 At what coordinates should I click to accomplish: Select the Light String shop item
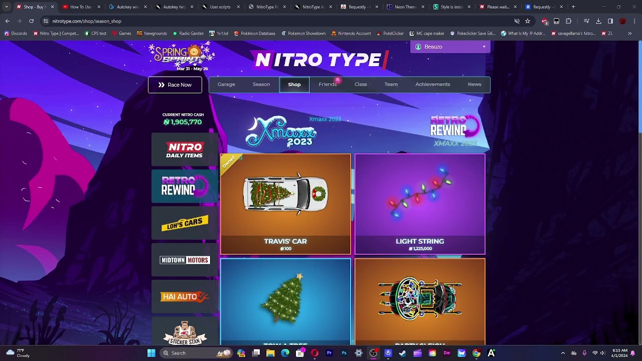coord(420,204)
